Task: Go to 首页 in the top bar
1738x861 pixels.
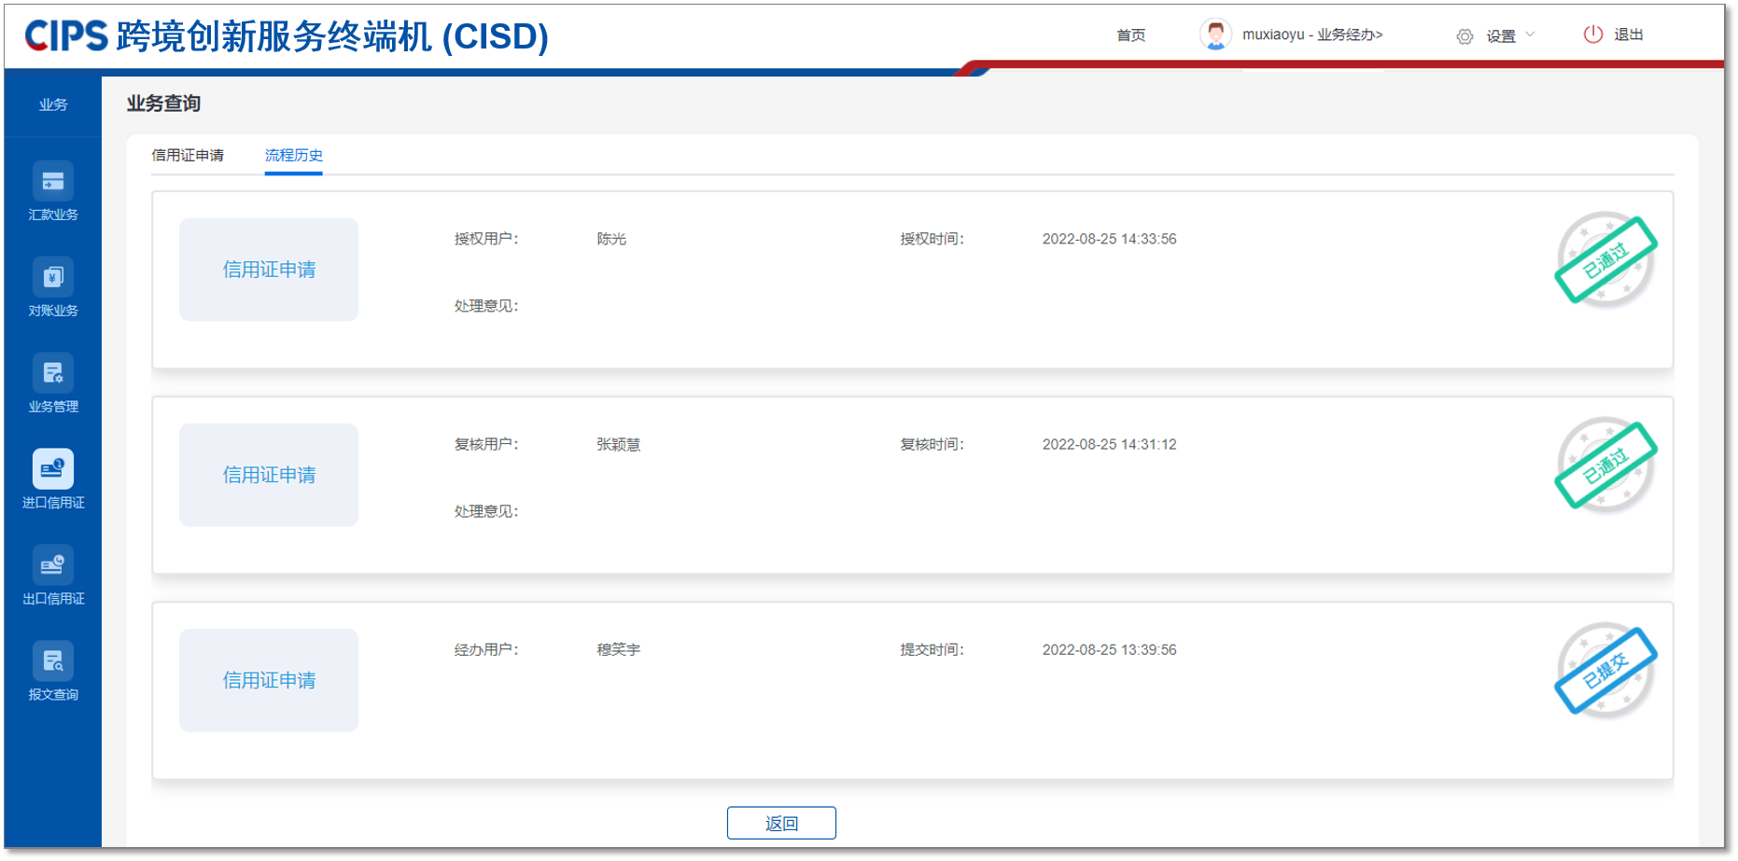Action: [1130, 35]
